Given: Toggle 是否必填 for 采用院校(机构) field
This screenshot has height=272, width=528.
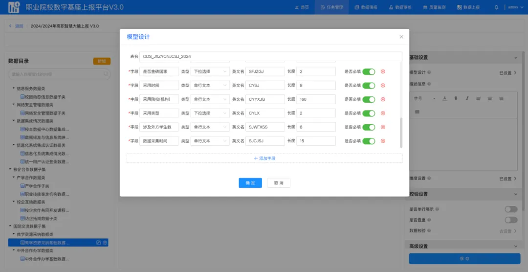Looking at the screenshot, I should [369, 99].
